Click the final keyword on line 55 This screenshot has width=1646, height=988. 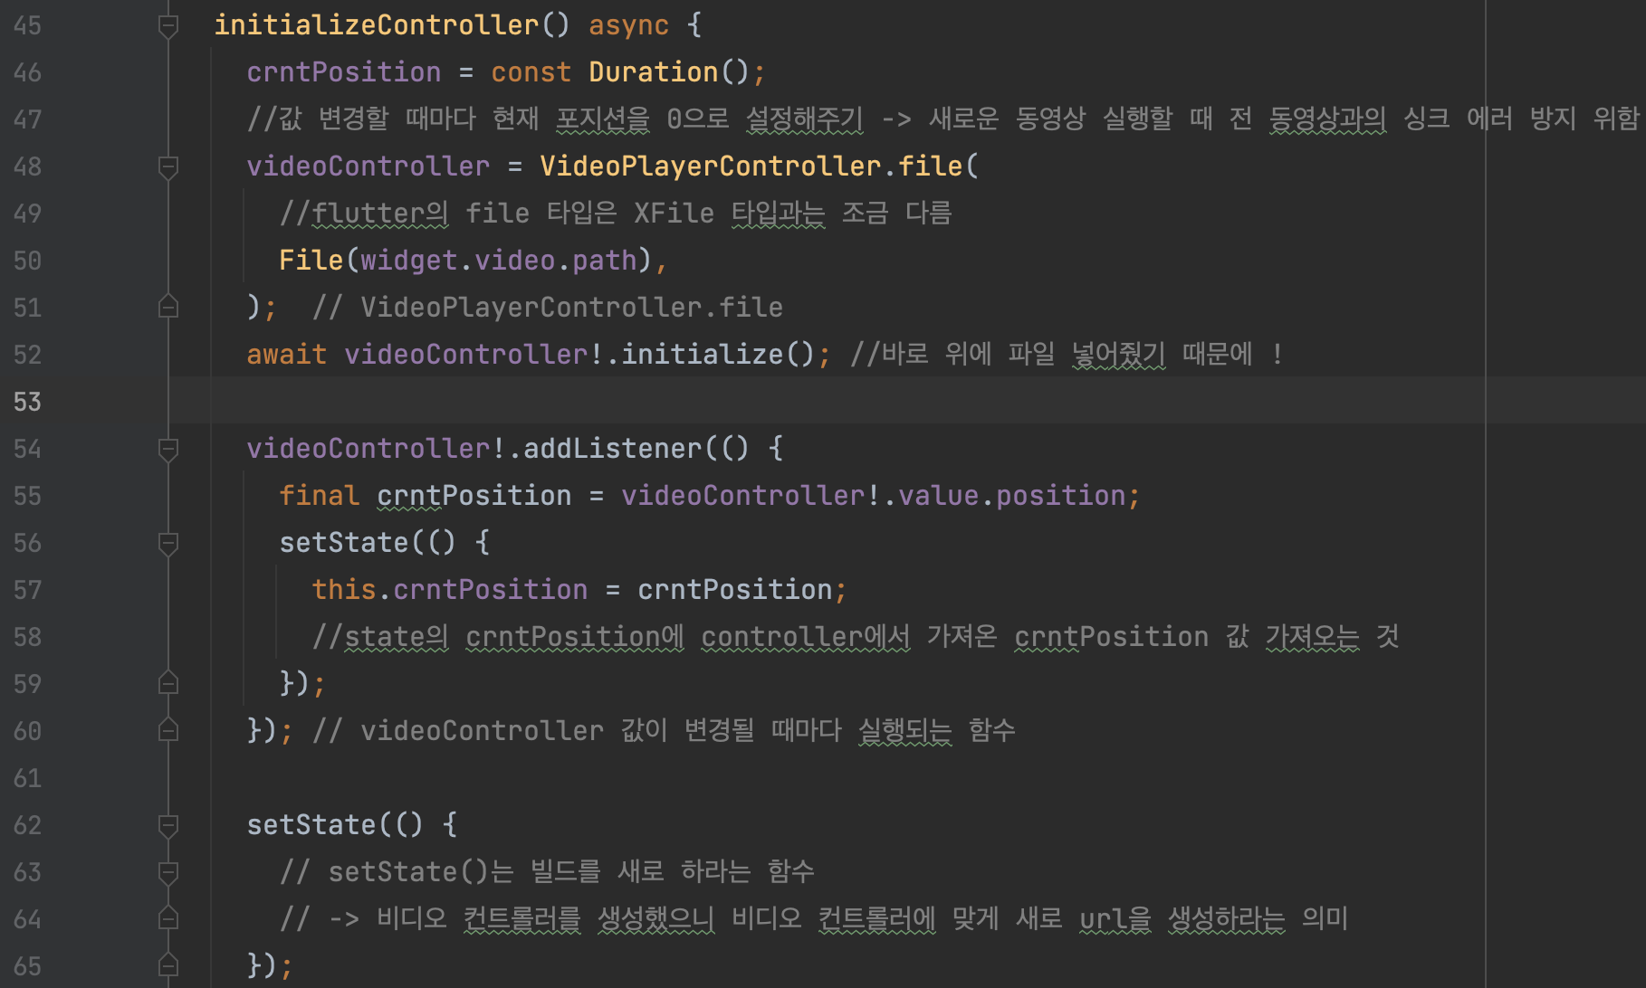click(x=320, y=496)
